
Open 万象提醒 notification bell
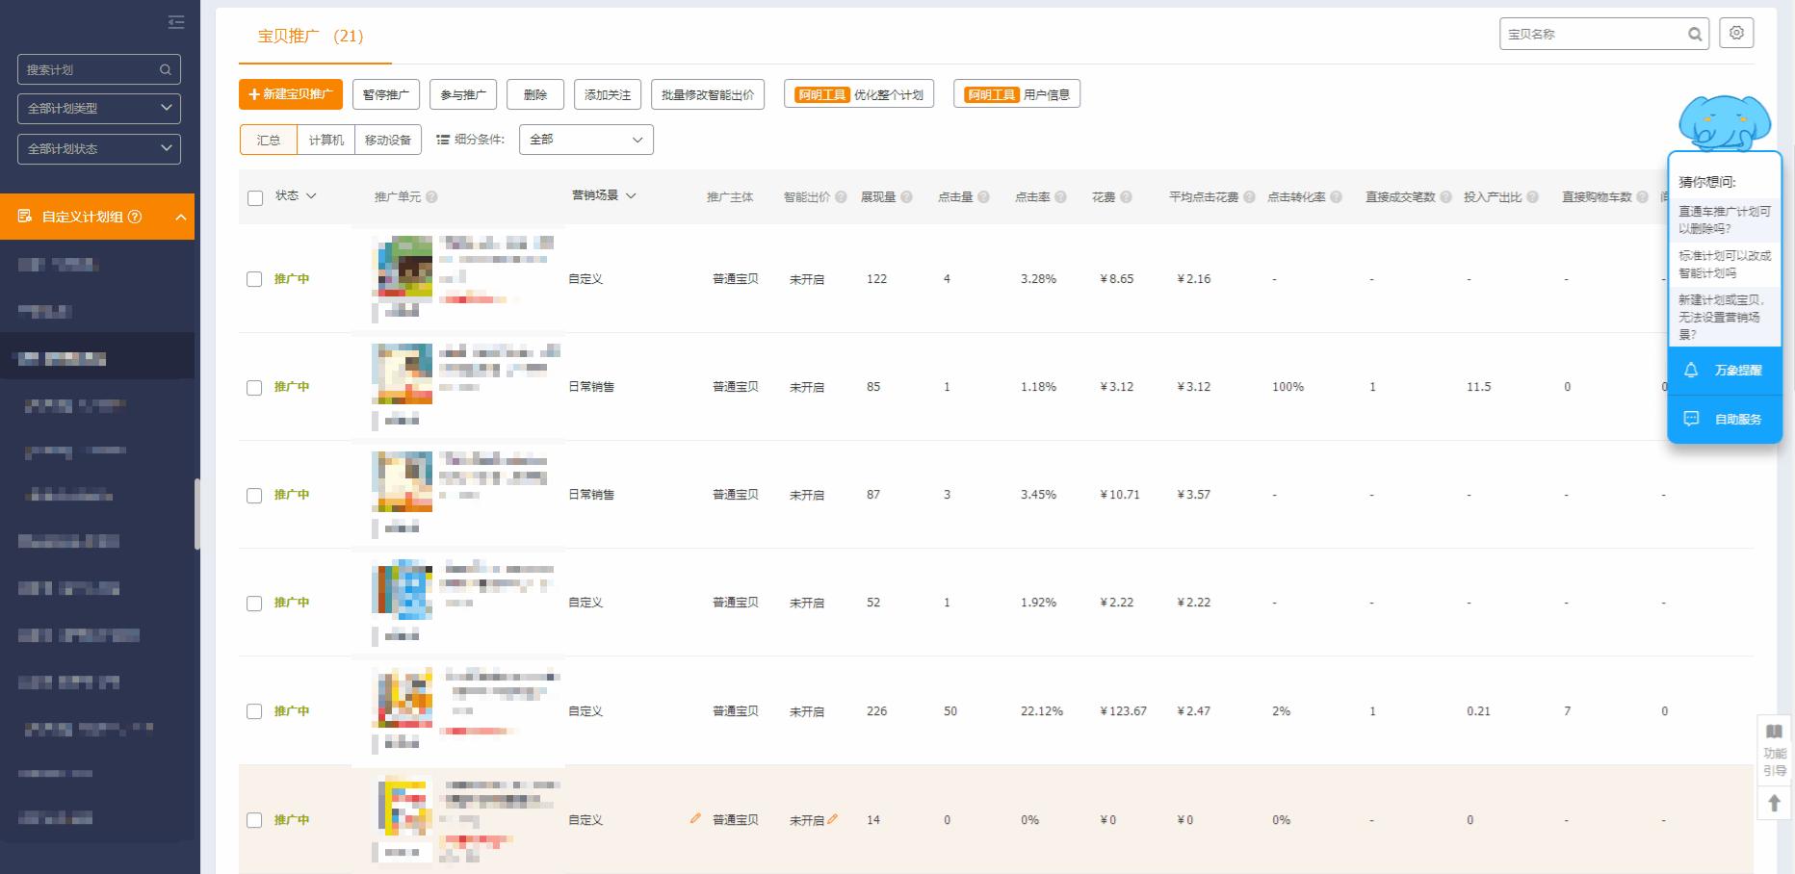tap(1725, 371)
